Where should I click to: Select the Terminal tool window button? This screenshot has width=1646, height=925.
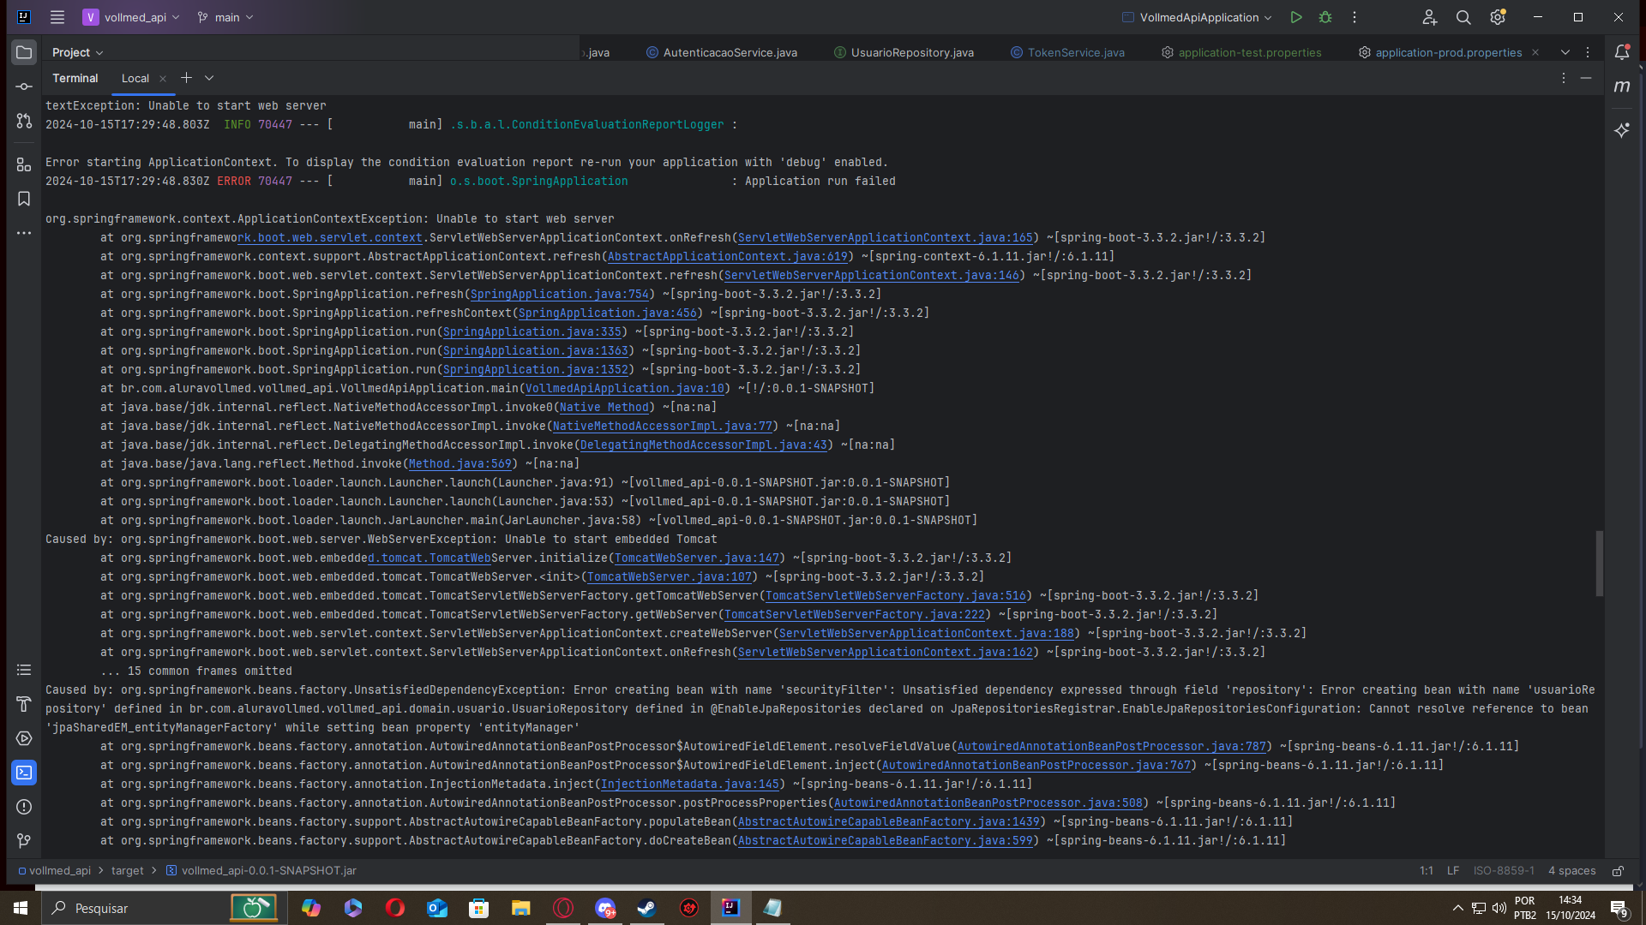[24, 773]
